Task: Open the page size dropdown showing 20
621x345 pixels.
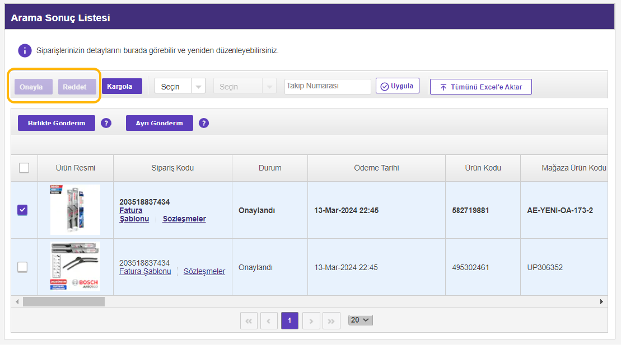Action: point(360,320)
